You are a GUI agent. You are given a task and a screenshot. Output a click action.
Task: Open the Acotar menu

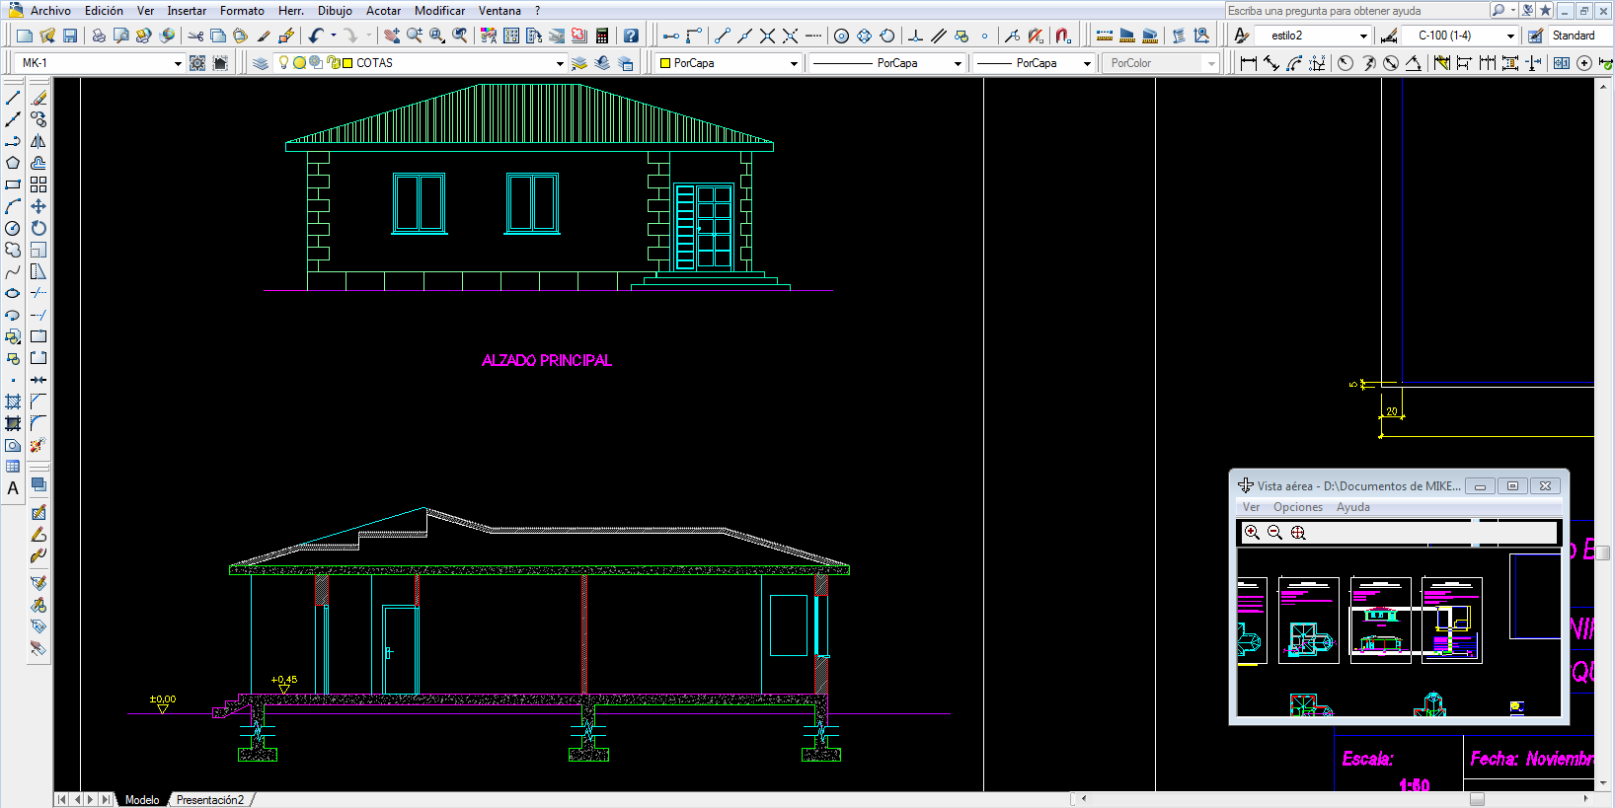(383, 11)
